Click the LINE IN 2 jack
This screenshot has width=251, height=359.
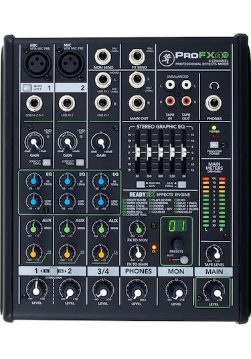pyautogui.click(x=67, y=103)
